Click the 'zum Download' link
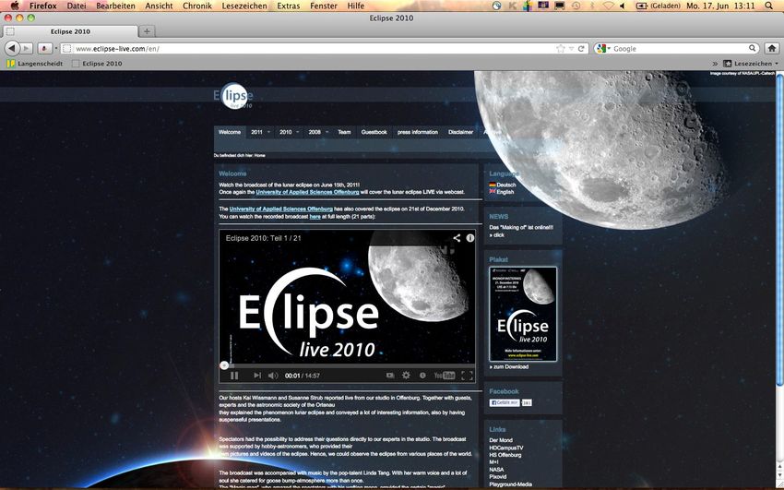Screen dimensions: 784x490 tap(509, 366)
